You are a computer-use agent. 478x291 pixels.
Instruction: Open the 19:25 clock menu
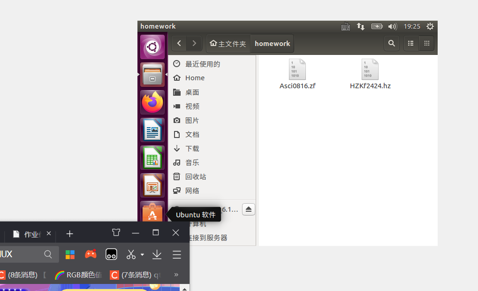[412, 27]
